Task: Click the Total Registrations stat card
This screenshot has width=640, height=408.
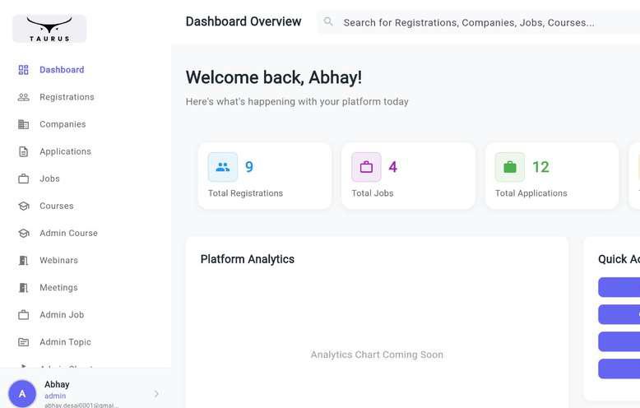Action: pos(264,176)
